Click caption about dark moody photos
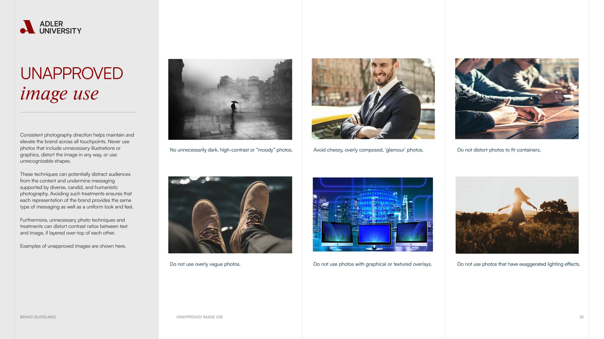 [231, 150]
